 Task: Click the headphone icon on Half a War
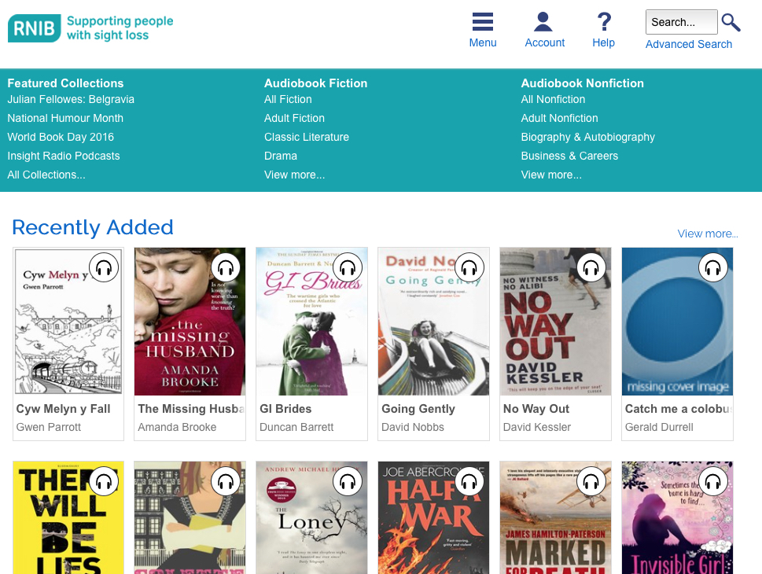(469, 481)
